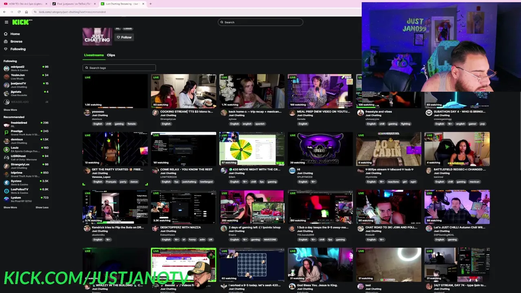Open the back home trip recap thumbnail
The width and height of the screenshot is (521, 293).
[x=252, y=91]
